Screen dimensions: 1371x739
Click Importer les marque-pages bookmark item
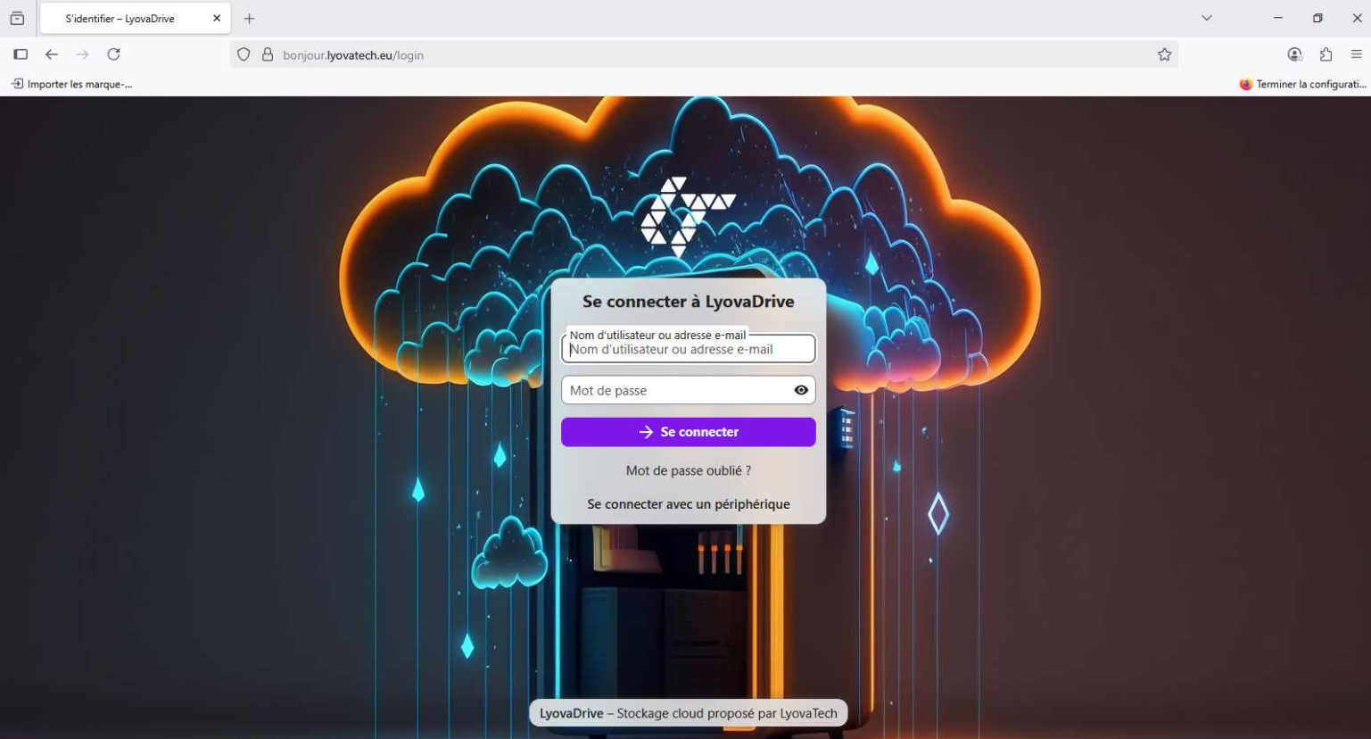72,84
